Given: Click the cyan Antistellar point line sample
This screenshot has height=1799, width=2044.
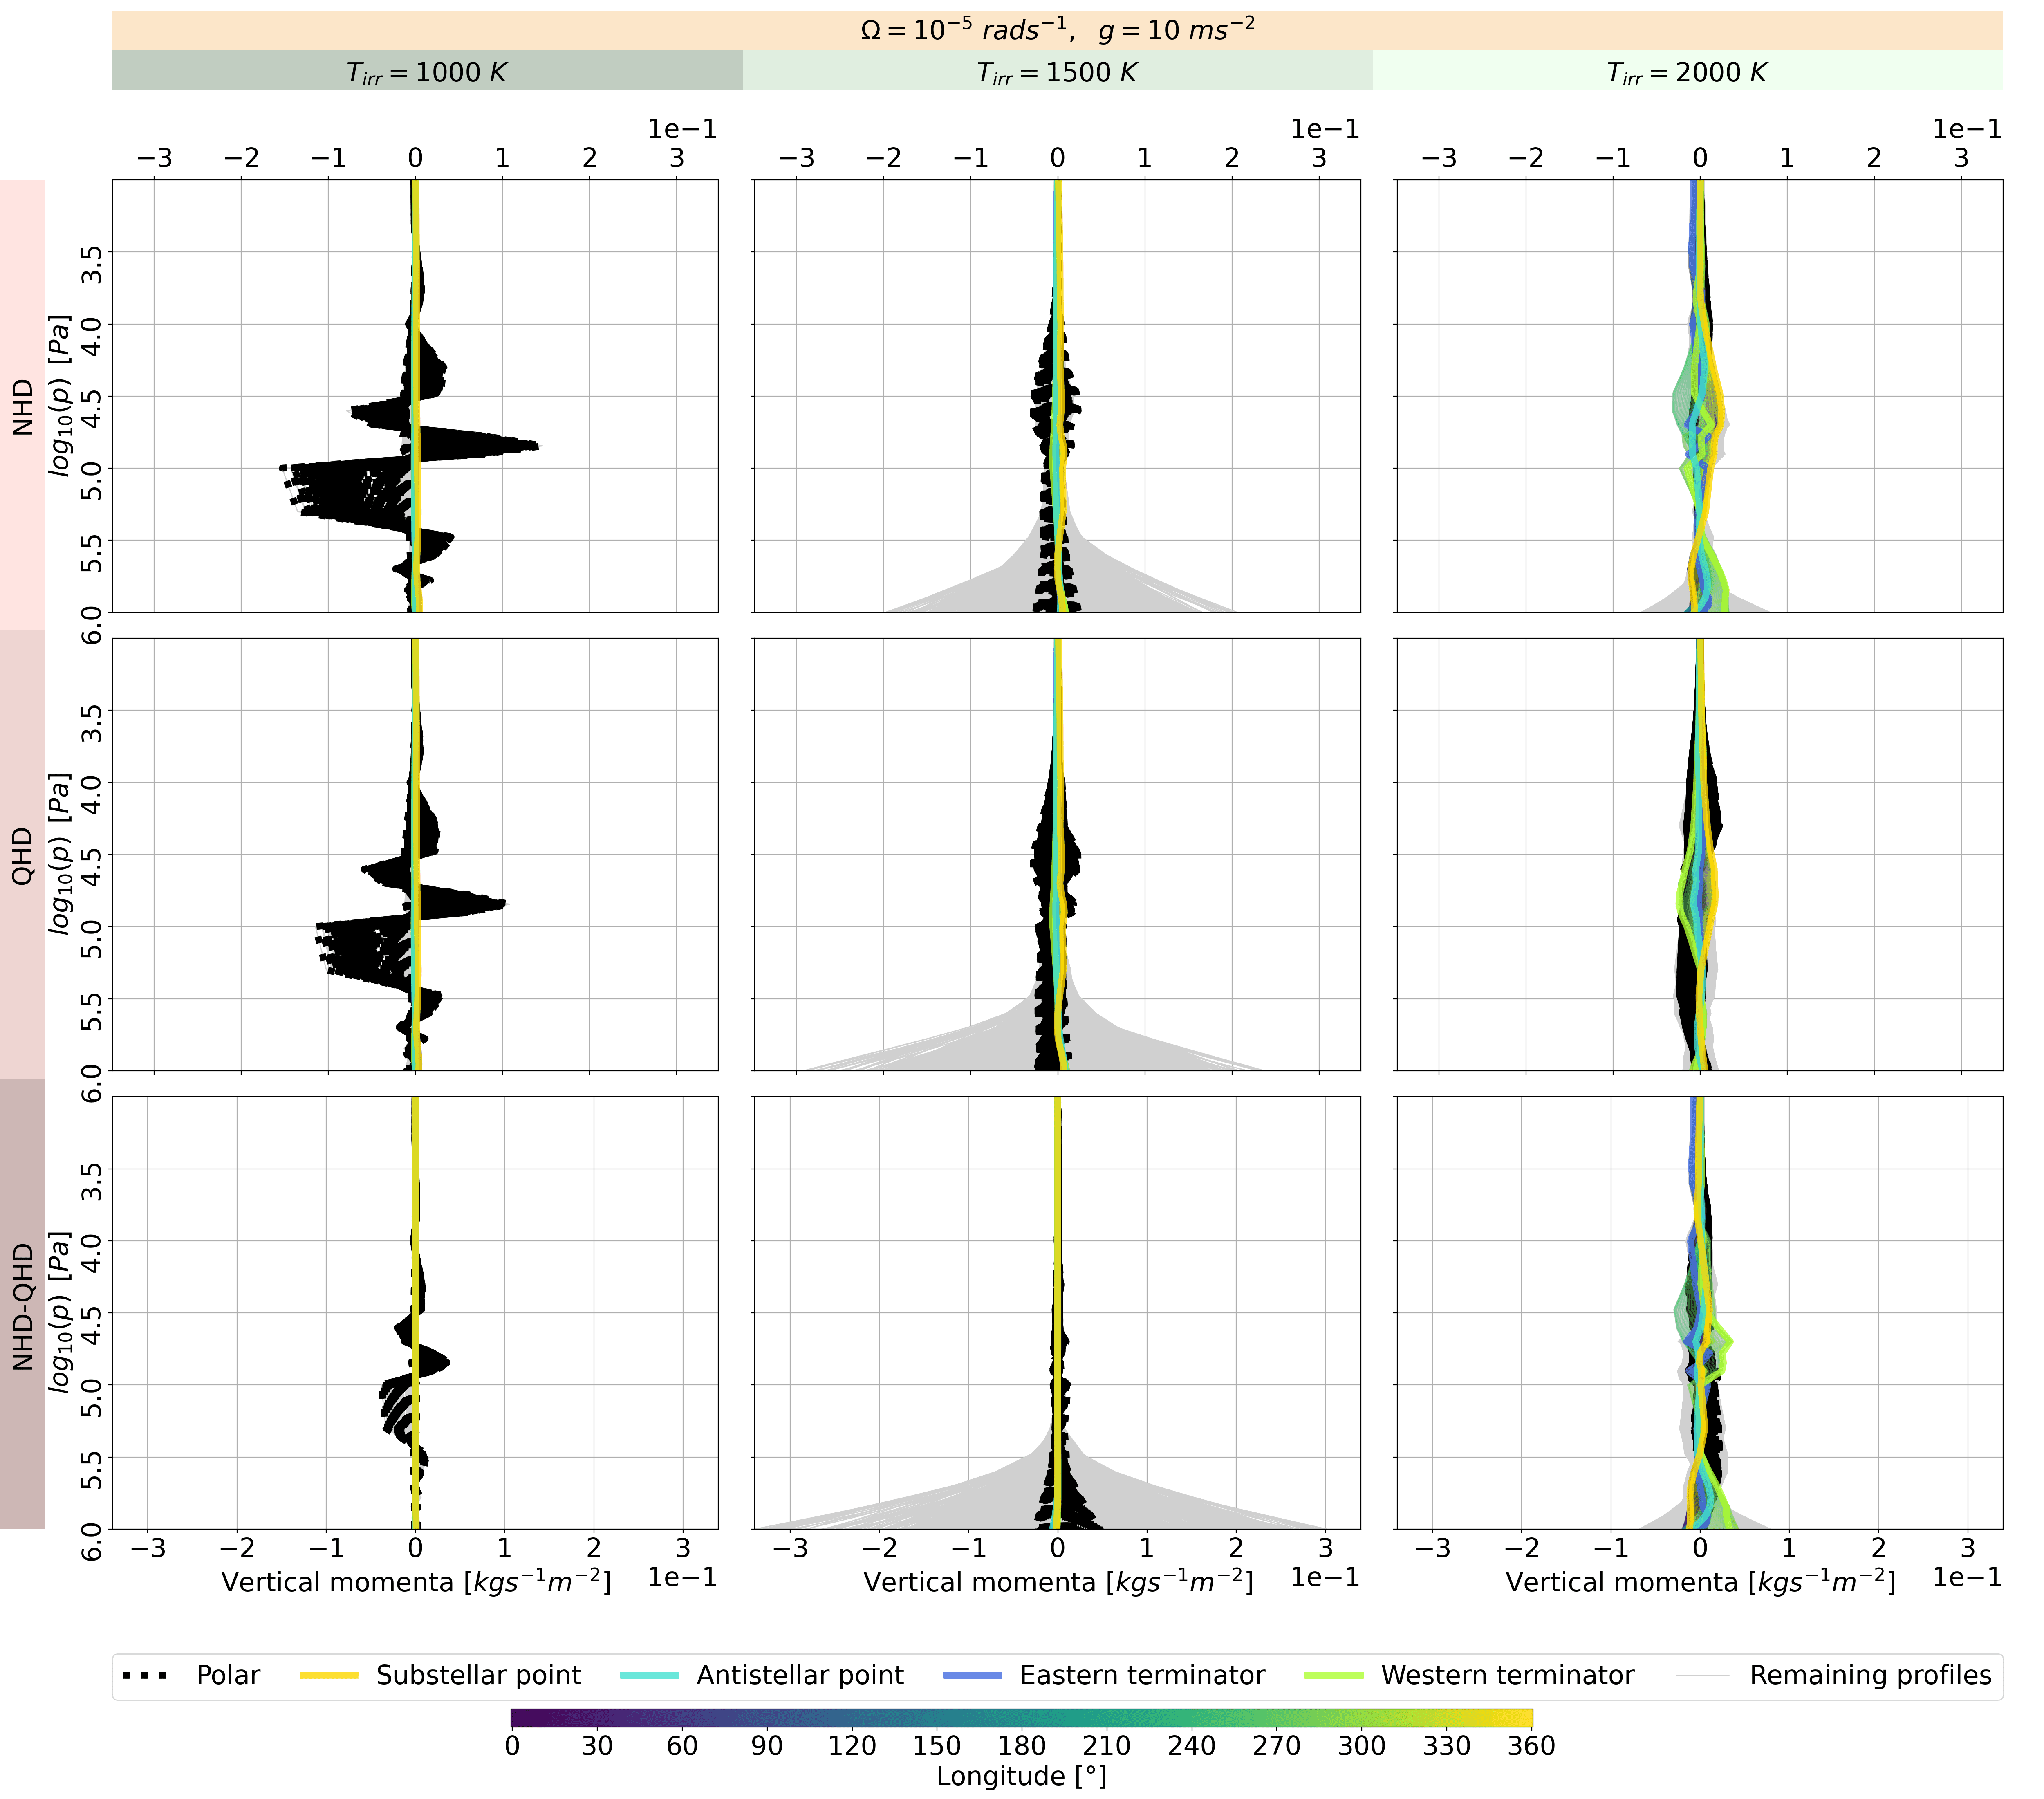Looking at the screenshot, I should point(650,1675).
